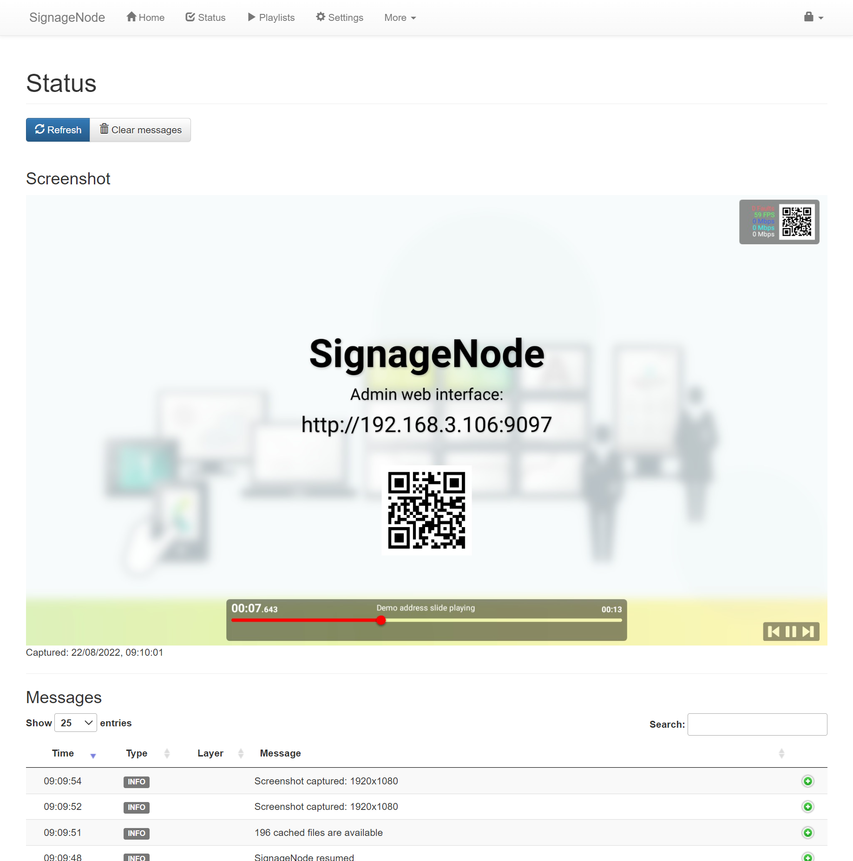
Task: Click the red playback progress knob
Action: point(381,620)
